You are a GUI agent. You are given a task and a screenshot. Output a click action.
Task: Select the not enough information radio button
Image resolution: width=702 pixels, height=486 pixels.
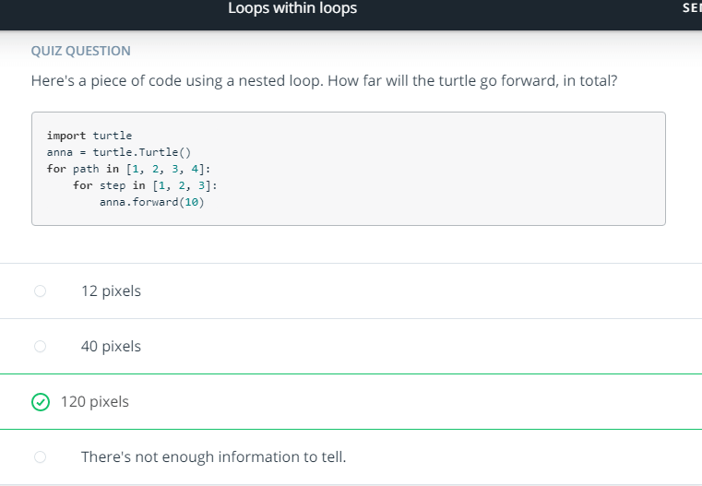(40, 456)
